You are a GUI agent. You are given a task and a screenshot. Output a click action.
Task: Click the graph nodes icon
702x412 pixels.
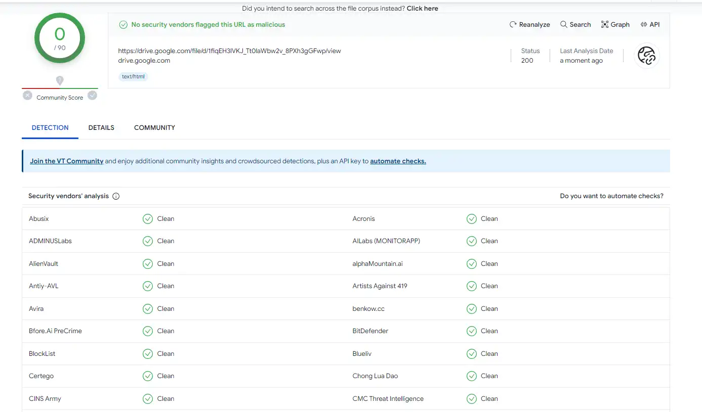point(604,24)
